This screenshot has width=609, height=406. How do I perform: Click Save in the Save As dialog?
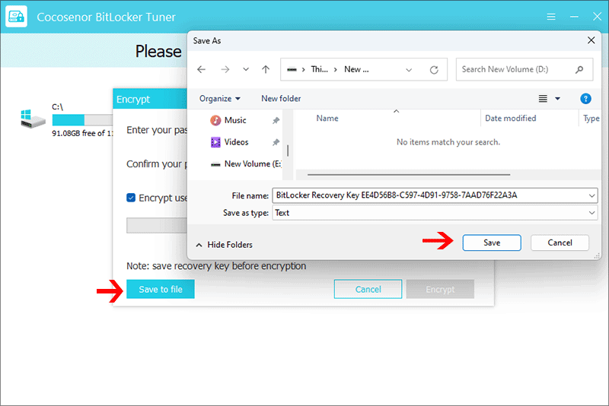pyautogui.click(x=491, y=243)
